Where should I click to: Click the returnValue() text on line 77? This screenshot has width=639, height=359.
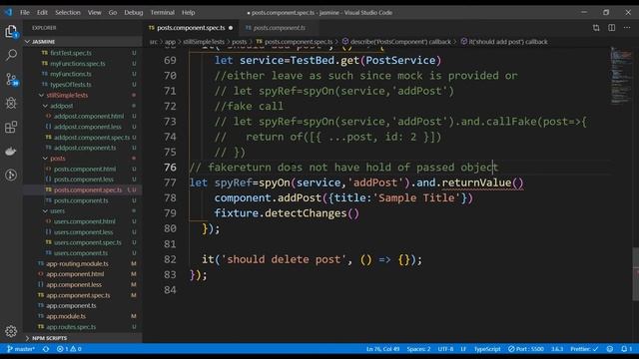tap(482, 182)
